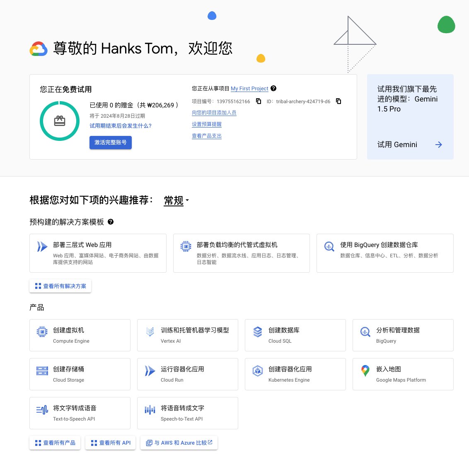Open 设置预算提醒 link
Image resolution: width=469 pixels, height=455 pixels.
pos(207,124)
